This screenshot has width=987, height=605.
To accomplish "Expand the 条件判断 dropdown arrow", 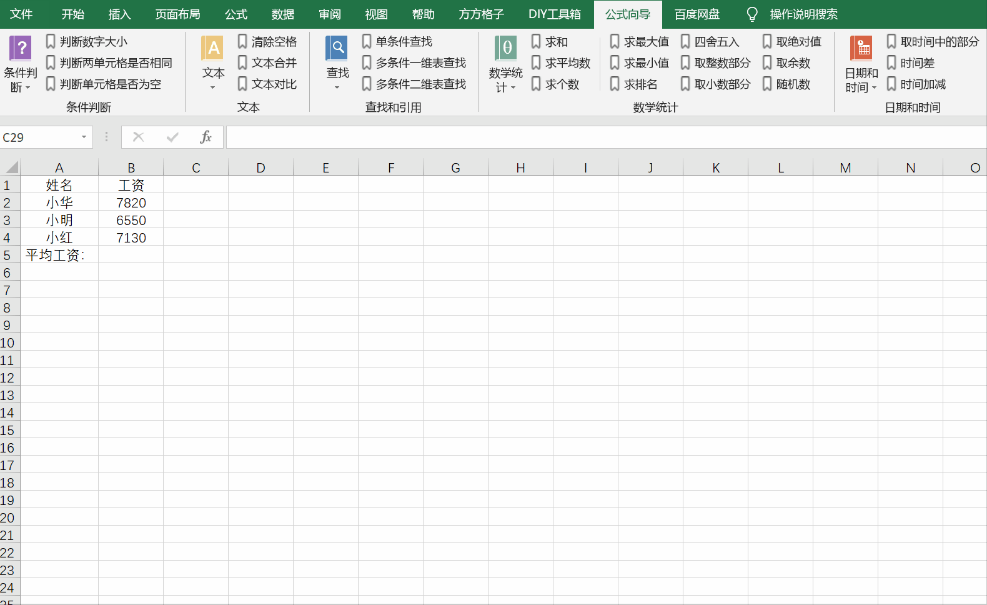I will 27,87.
